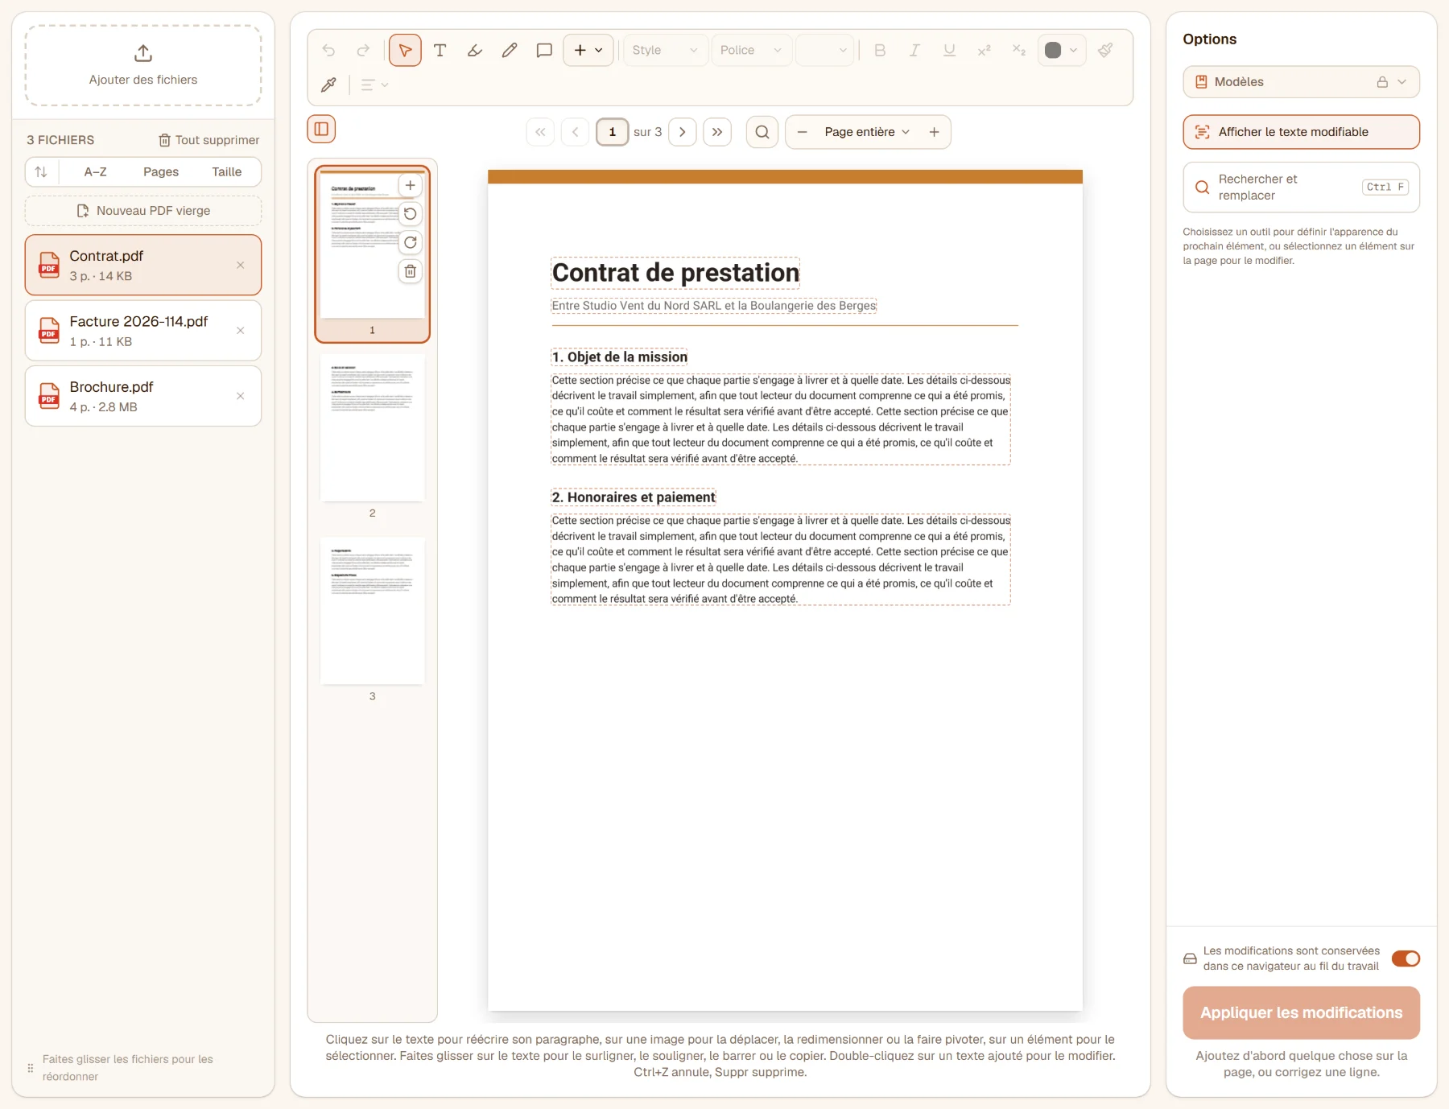Sort files by Taille

coord(227,172)
